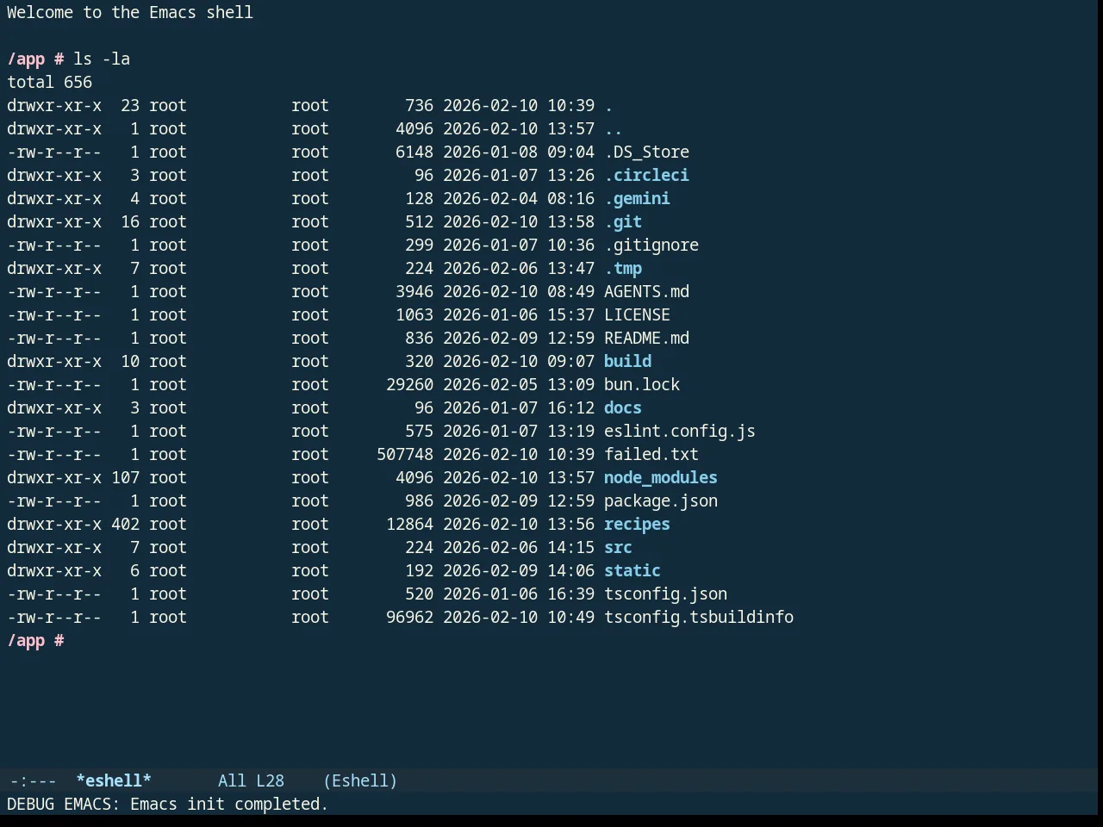
Task: Click the 29260 size of bun.lock
Action: [409, 384]
